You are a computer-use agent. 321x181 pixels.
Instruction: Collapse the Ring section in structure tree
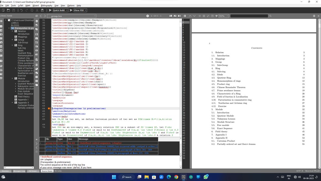coord(12,45)
